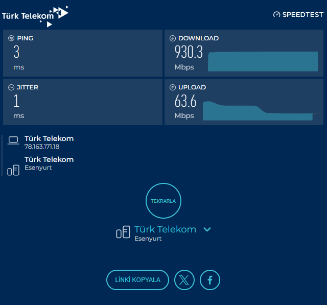Open the Speedtest logo link
The image size is (327, 305).
click(x=298, y=15)
